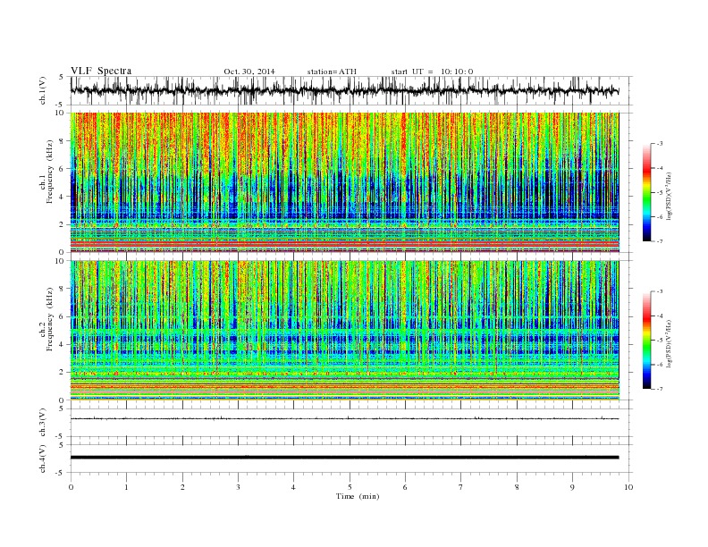Image resolution: width=708 pixels, height=547 pixels.
Task: Click the ch.1 voltage waveform trace
Action: (344, 90)
